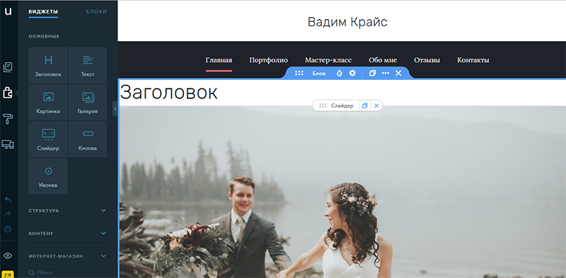The image size is (566, 278).
Task: Redo the last action
Action: point(8,214)
